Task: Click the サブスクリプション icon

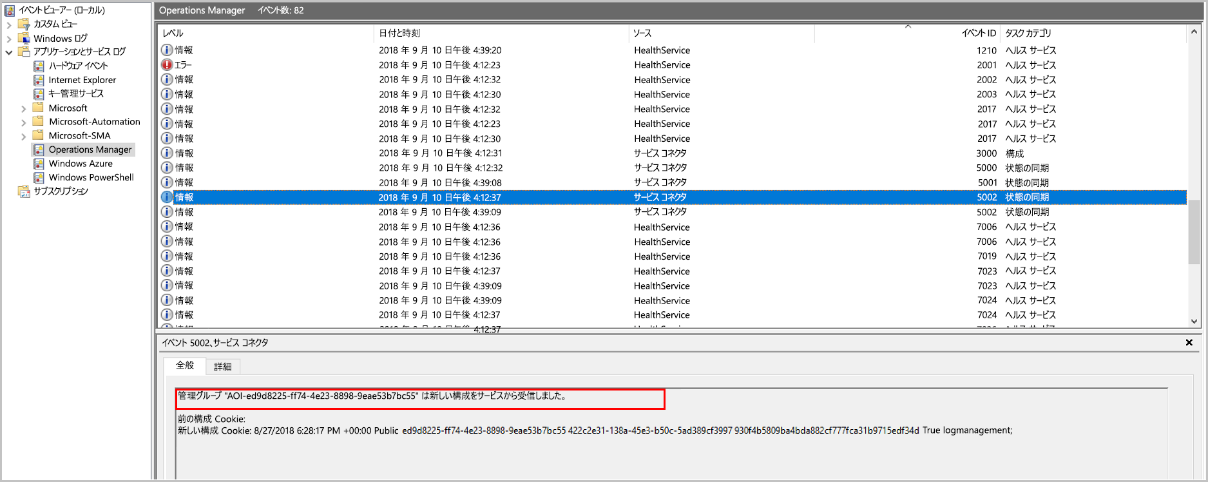Action: pyautogui.click(x=24, y=191)
